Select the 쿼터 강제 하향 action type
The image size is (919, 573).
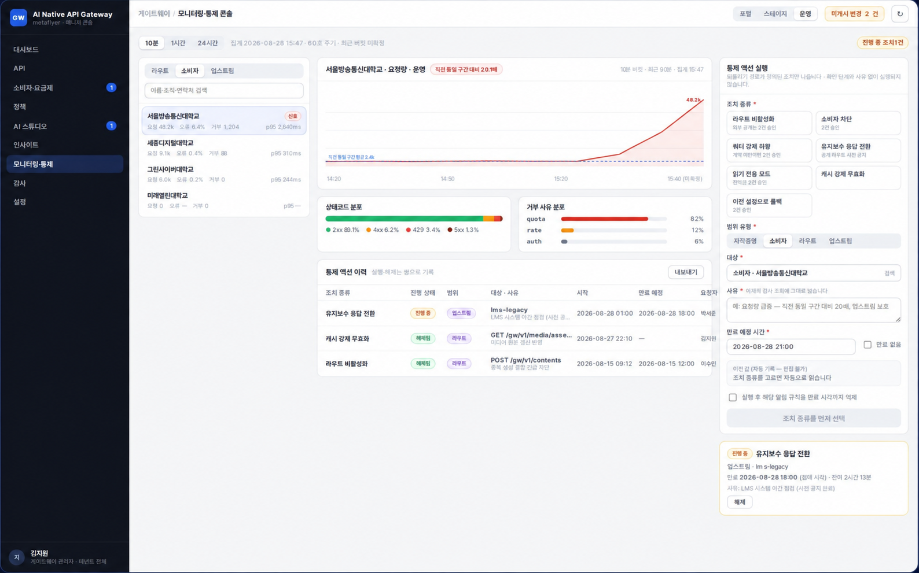pos(769,150)
